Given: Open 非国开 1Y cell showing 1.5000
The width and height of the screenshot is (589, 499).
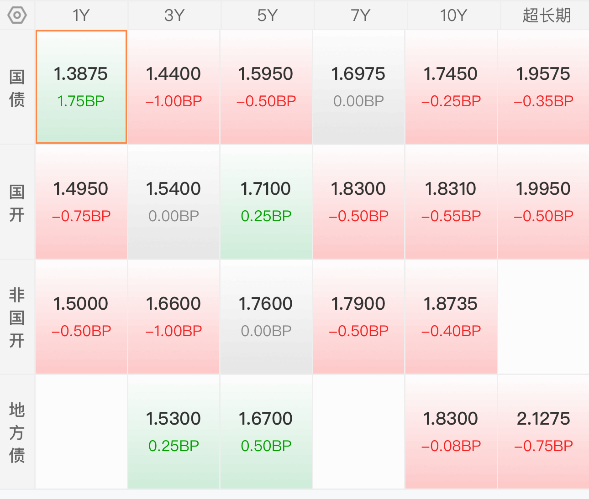Looking at the screenshot, I should (x=81, y=317).
